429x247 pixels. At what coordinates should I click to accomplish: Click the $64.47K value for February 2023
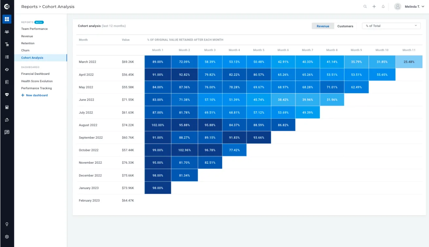[128, 200]
